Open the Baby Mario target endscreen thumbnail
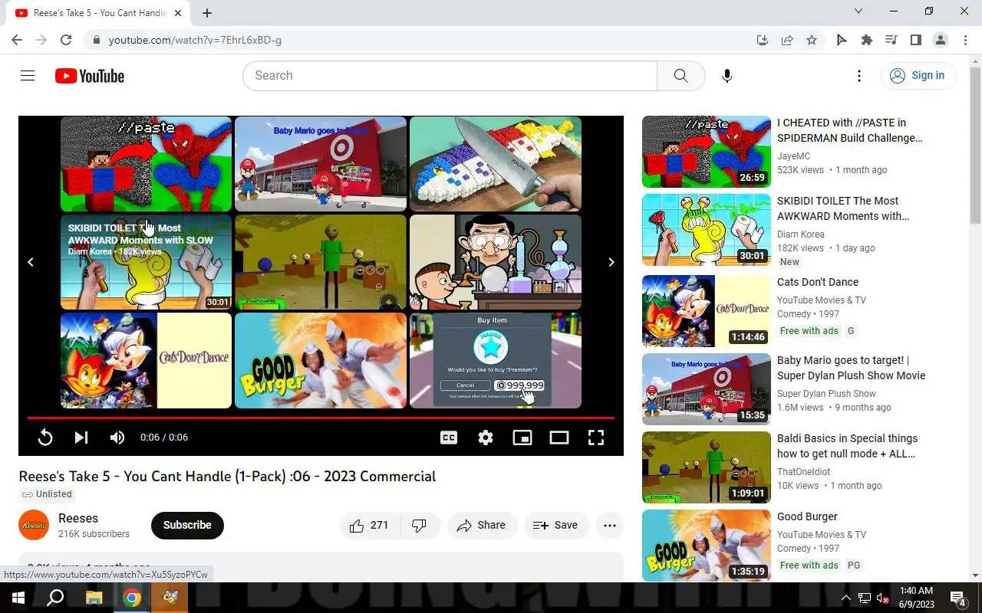This screenshot has width=982, height=613. pos(321,164)
